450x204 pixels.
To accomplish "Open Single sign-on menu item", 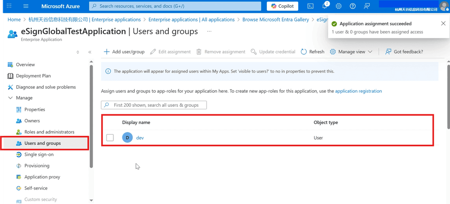I will [x=39, y=154].
